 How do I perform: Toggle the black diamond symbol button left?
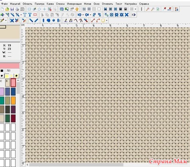click(x=2, y=76)
